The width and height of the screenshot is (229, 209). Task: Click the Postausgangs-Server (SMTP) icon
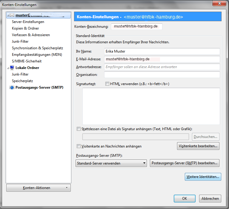pos(12,87)
